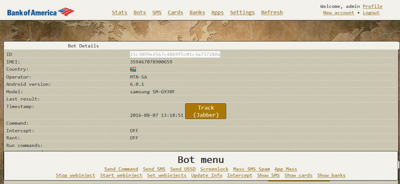
Task: Click the Refresh link in the navigation
Action: [272, 12]
